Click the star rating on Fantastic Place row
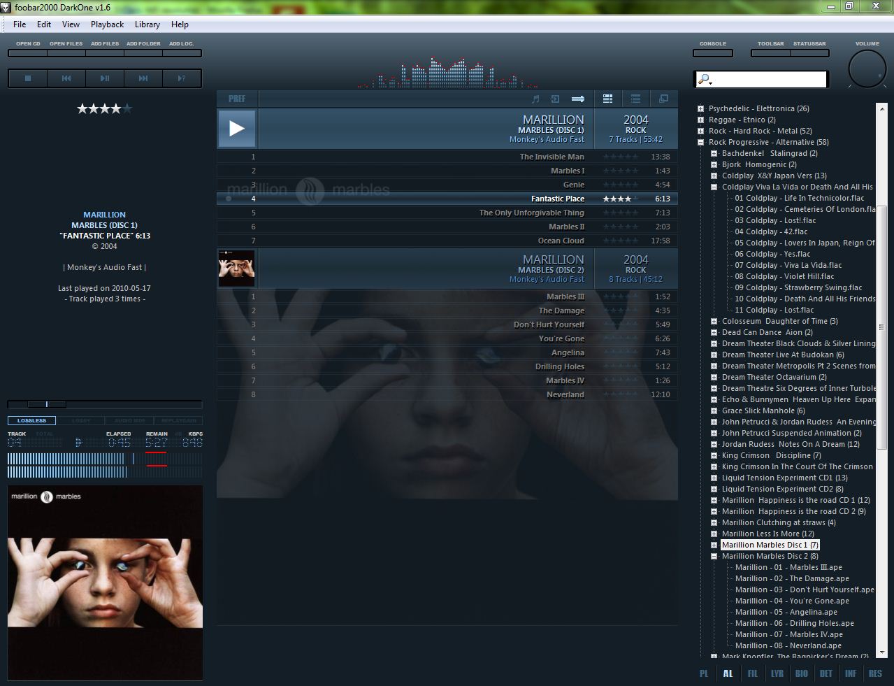The image size is (894, 686). (621, 199)
